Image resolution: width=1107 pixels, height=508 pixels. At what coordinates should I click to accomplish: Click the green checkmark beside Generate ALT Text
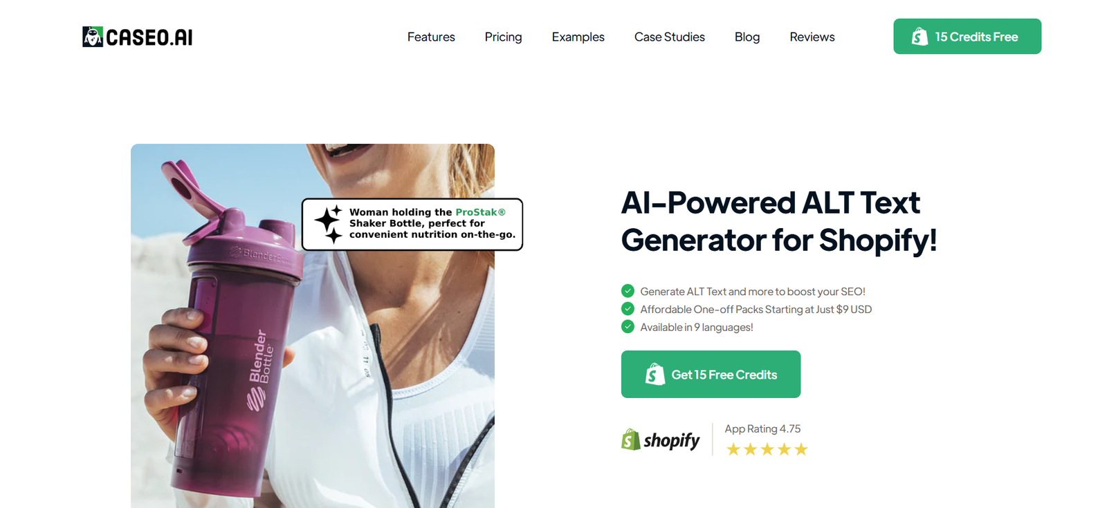pos(628,291)
